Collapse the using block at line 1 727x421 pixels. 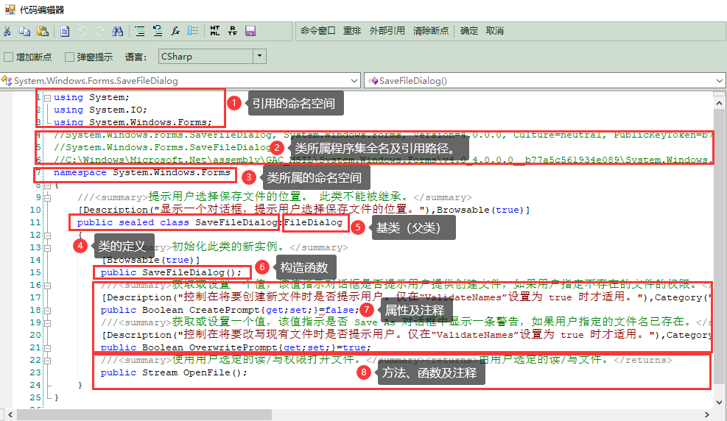(x=47, y=98)
